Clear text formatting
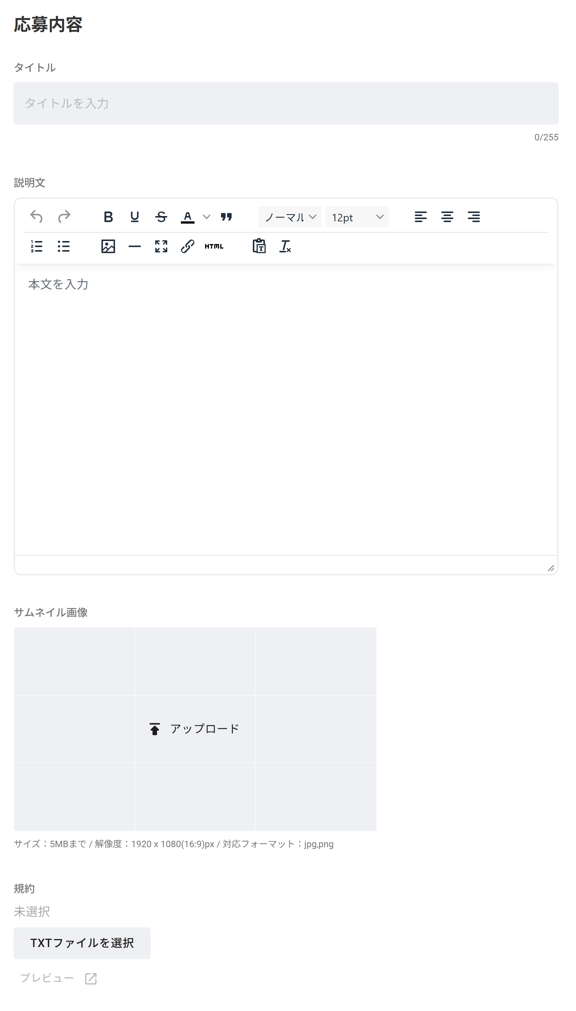Viewport: 576px width, 1011px height. click(x=285, y=247)
